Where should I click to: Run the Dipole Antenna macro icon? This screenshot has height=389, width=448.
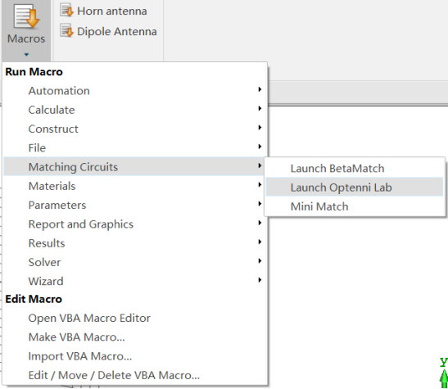tap(67, 31)
